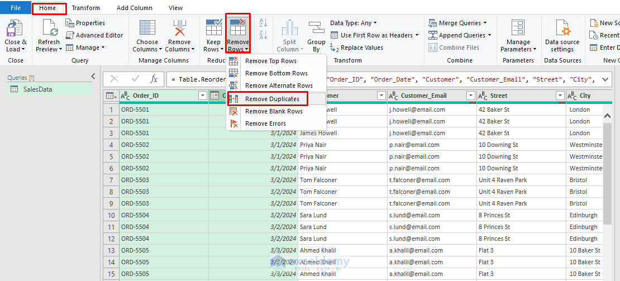
Task: Click the vertical scrollbar up arrow
Action: (x=608, y=116)
